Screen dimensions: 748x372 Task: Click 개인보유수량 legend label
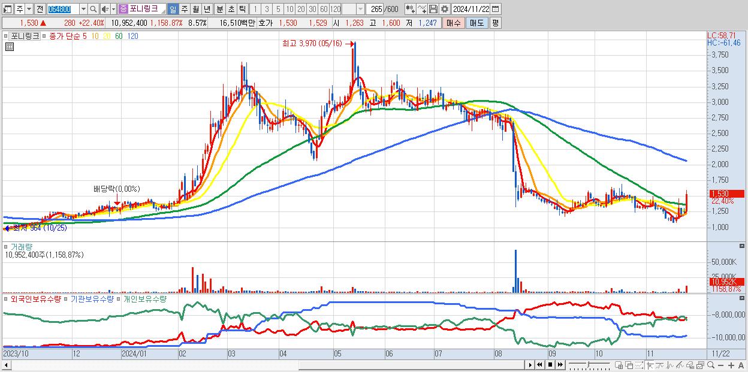tap(144, 298)
